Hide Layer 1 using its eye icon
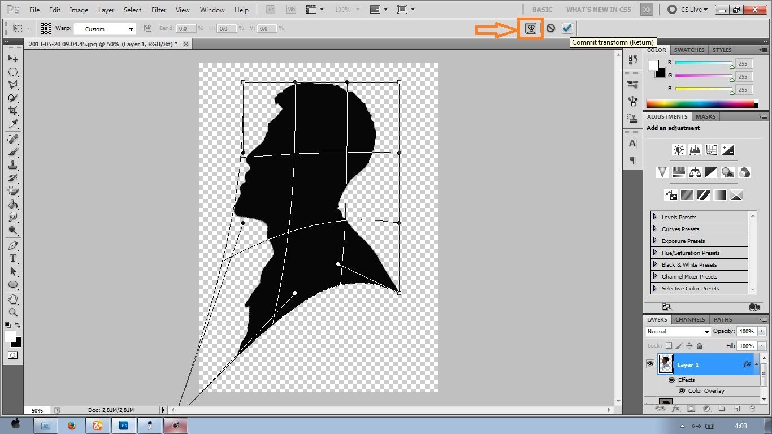The image size is (772, 434). (x=650, y=364)
